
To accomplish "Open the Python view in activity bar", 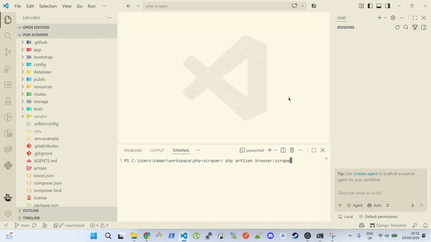I will (8, 165).
